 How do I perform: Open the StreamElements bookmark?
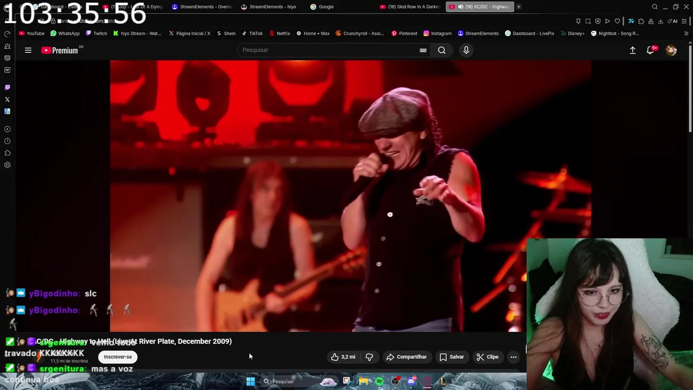coord(478,33)
